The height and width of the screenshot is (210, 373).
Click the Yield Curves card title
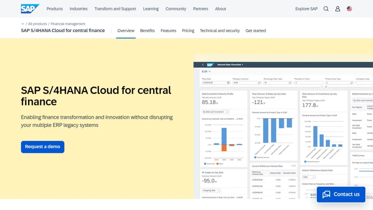pyautogui.click(x=358, y=155)
